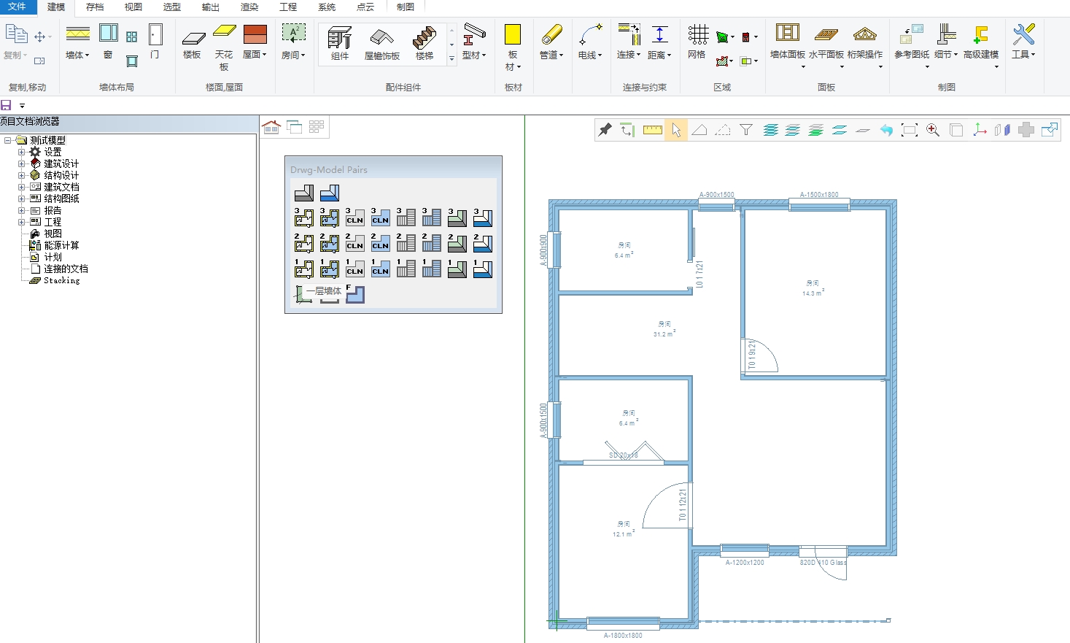
Task: Insert a 楼梯 staircase component
Action: coord(424,44)
